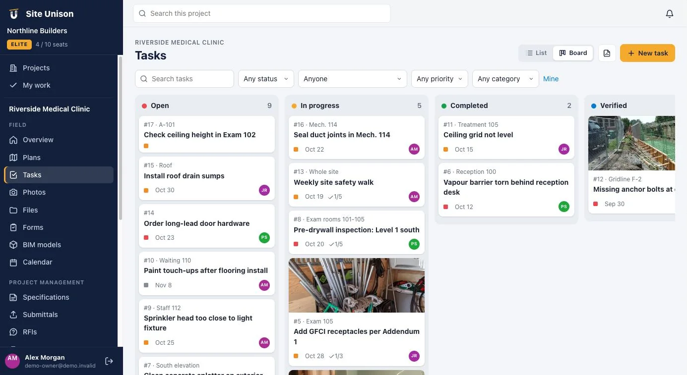Click the AM avatar on Sprinkler head card
This screenshot has width=687, height=375.
[x=264, y=342]
